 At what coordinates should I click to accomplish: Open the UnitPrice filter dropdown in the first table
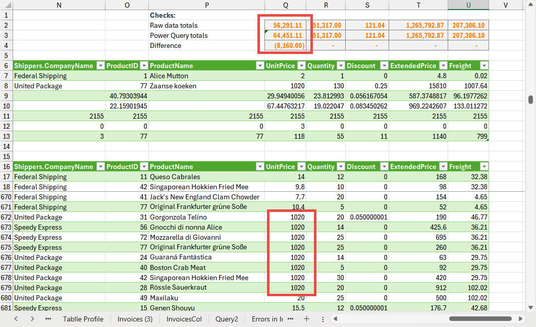(x=301, y=66)
